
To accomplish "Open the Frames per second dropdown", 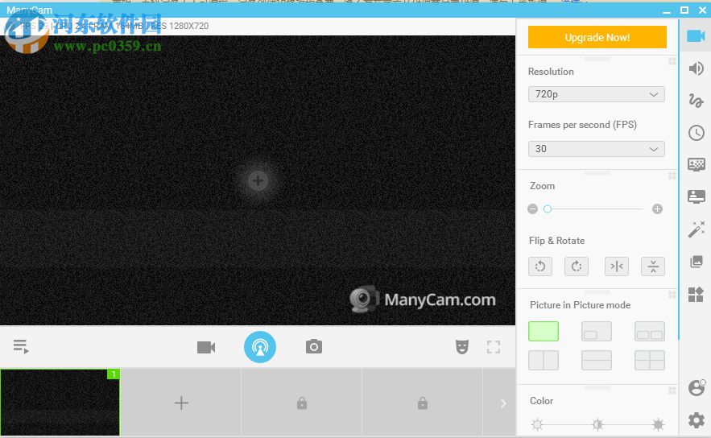I will (597, 149).
